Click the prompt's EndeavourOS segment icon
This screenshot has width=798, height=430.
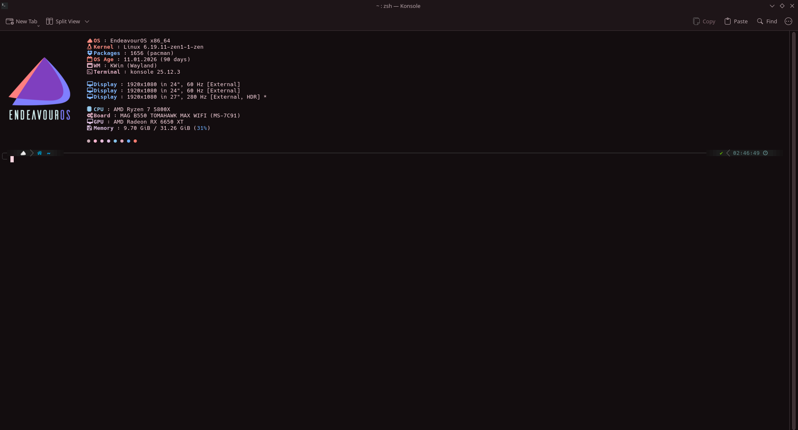23,153
